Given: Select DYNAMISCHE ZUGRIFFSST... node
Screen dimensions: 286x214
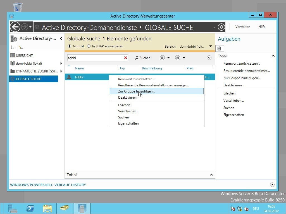Looking at the screenshot, I should (x=34, y=71).
